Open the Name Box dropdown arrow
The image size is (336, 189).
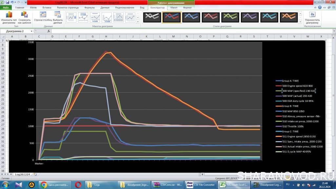click(x=32, y=31)
